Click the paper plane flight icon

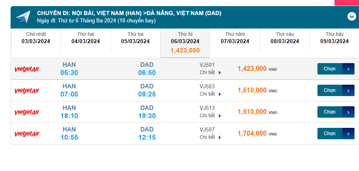[x=23, y=17]
